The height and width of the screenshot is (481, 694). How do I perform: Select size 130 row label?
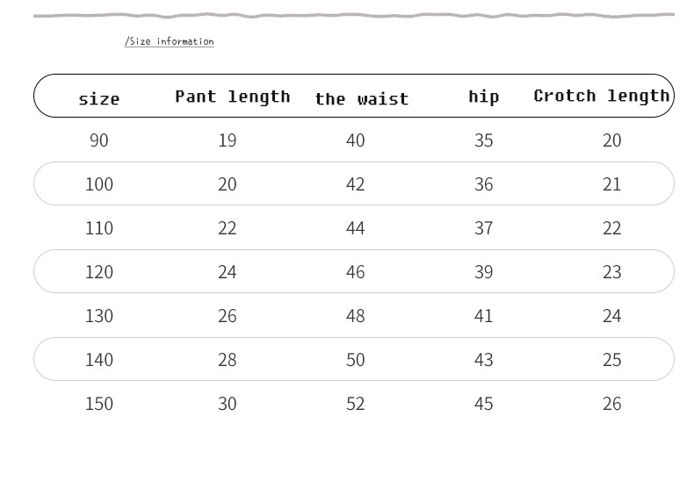tap(99, 316)
